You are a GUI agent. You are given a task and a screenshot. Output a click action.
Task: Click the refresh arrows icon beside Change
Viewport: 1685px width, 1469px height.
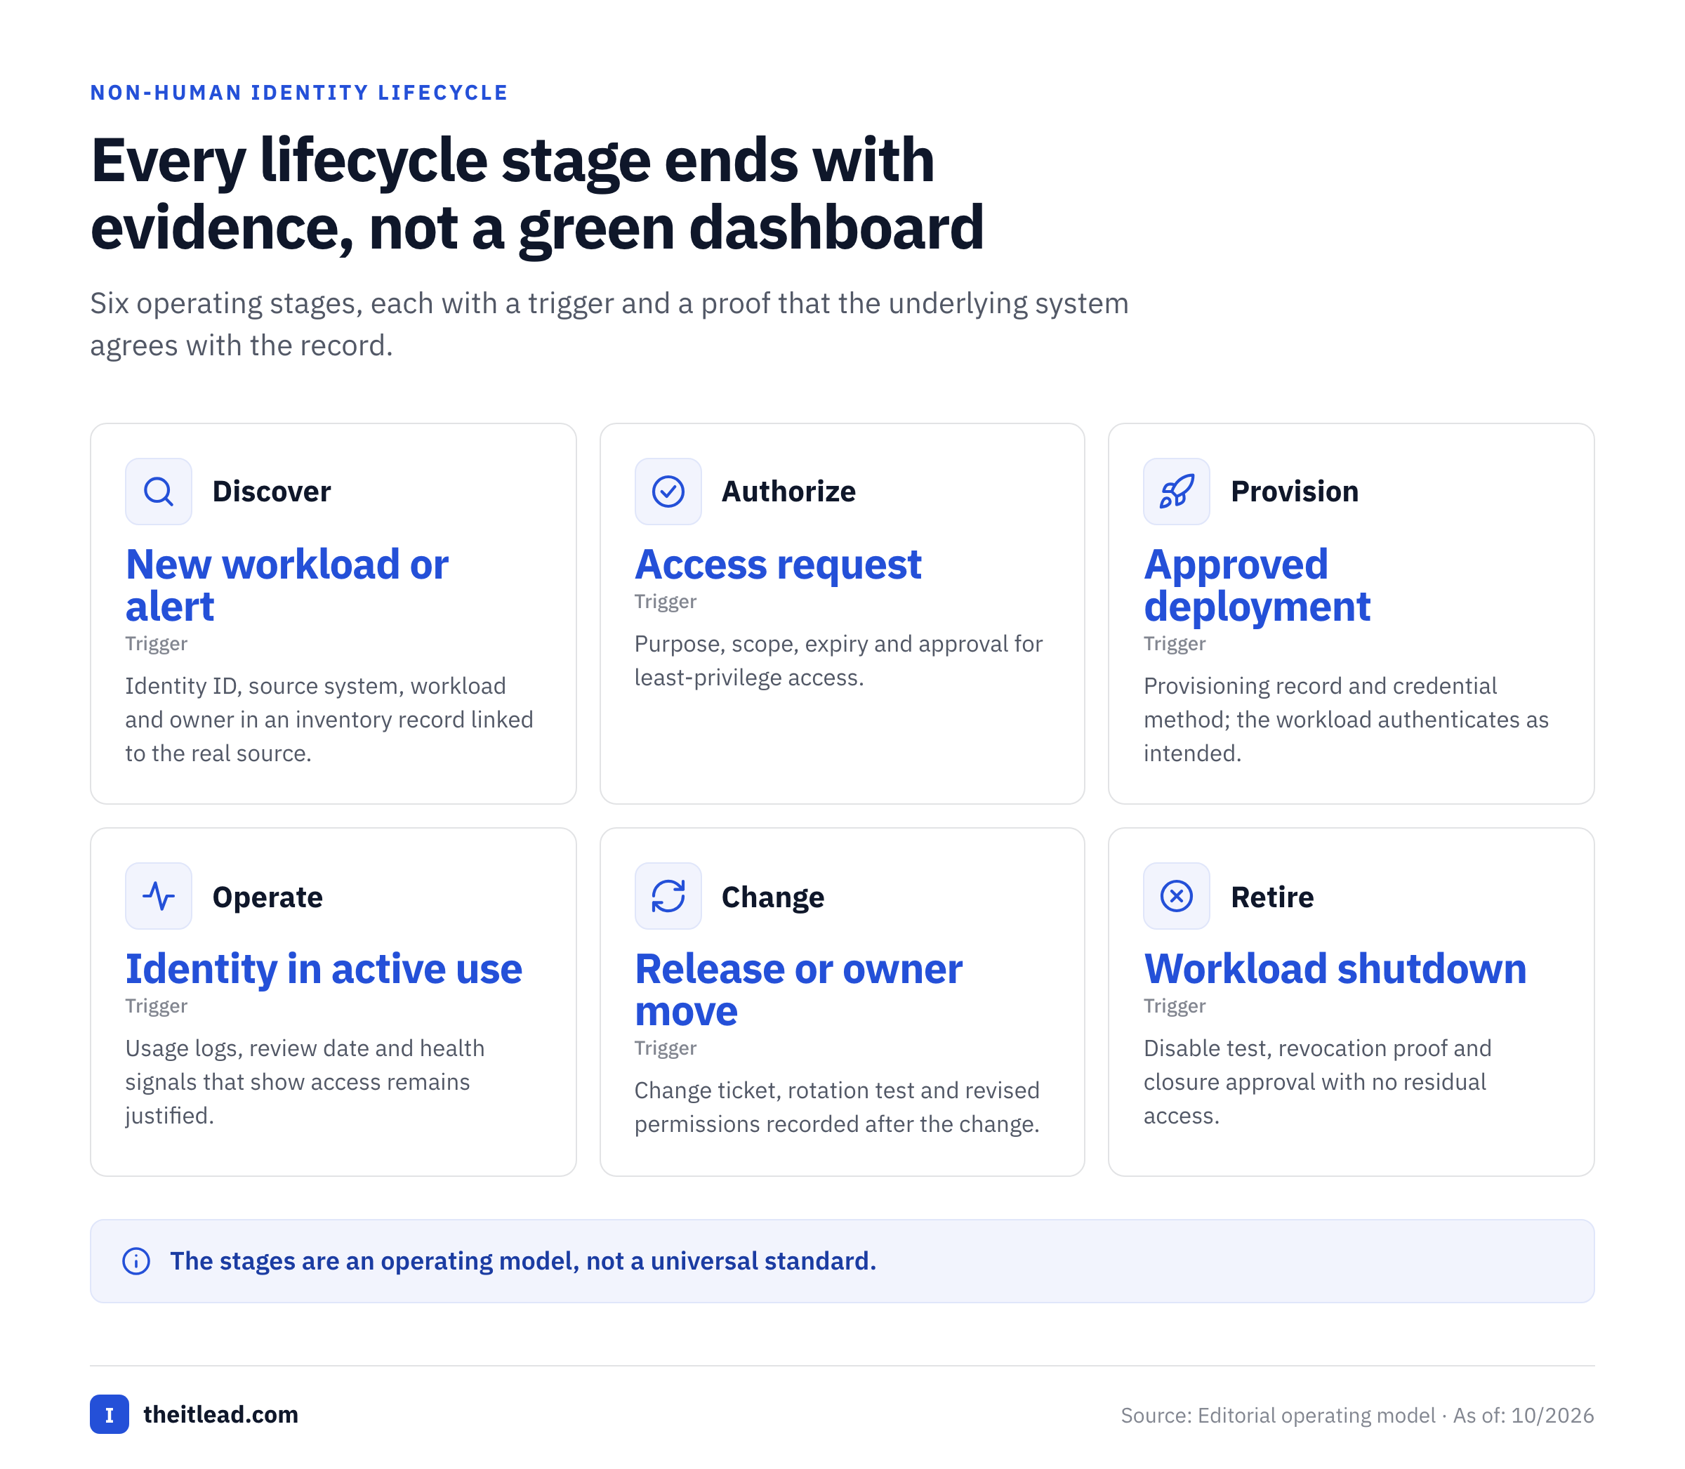[668, 896]
